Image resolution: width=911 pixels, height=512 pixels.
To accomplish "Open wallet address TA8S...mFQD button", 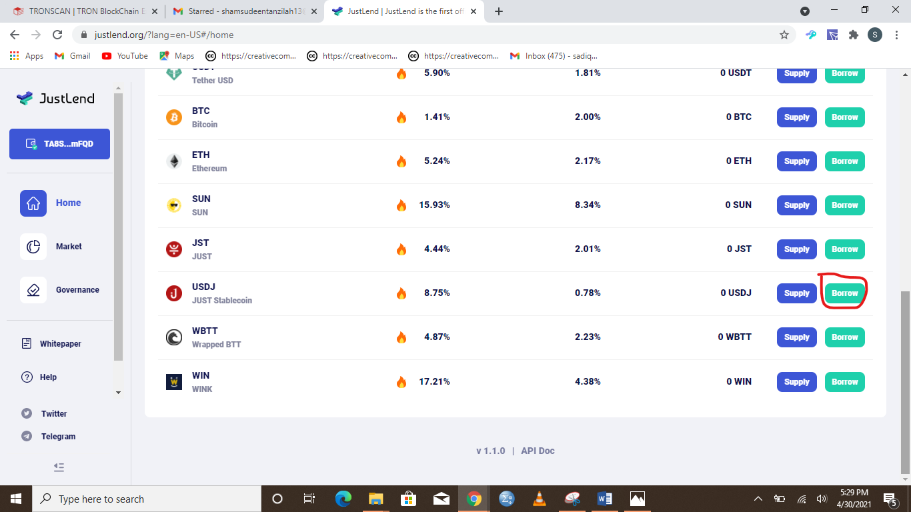I will 59,144.
